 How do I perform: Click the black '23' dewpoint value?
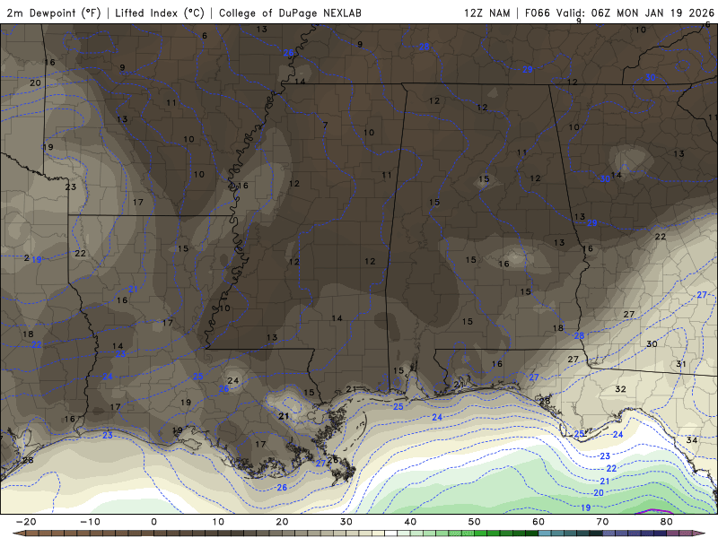click(x=71, y=187)
